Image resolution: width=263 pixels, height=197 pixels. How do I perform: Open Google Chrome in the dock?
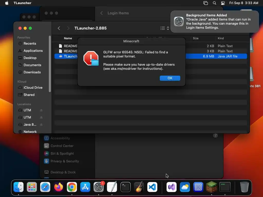(72, 187)
